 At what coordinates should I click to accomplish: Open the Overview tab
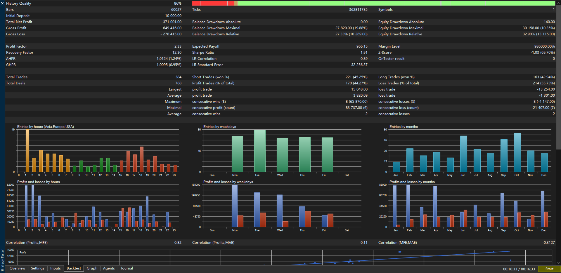point(17,268)
